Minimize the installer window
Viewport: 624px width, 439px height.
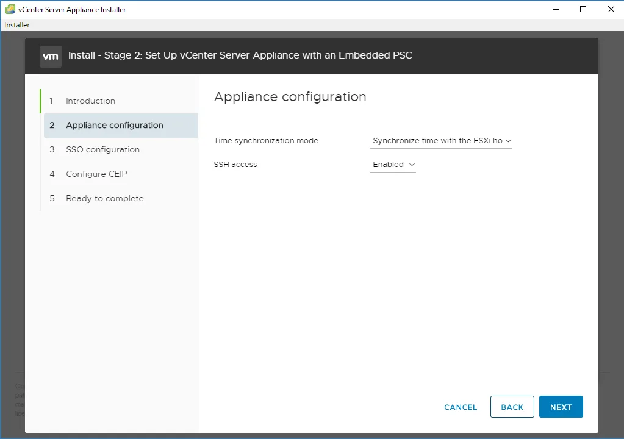(556, 9)
